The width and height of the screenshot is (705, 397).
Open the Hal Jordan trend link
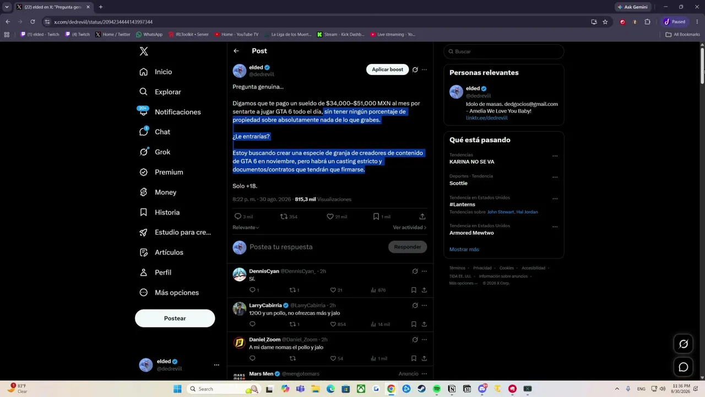[x=527, y=212]
